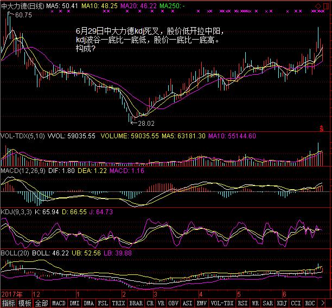
Task: Click the MA250 label in header
Action: (172, 6)
